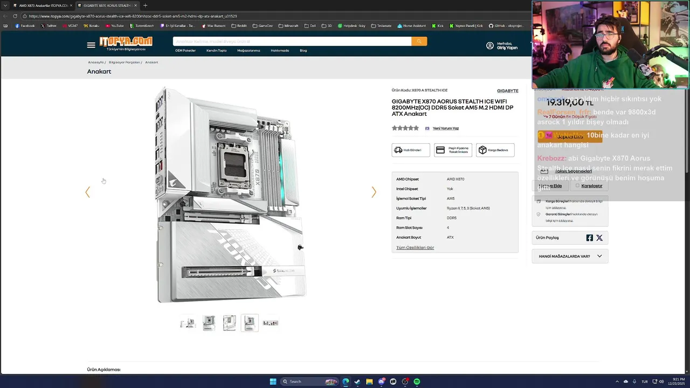Select the first product thumbnail
Viewport: 690px width, 388px height.
pos(188,323)
